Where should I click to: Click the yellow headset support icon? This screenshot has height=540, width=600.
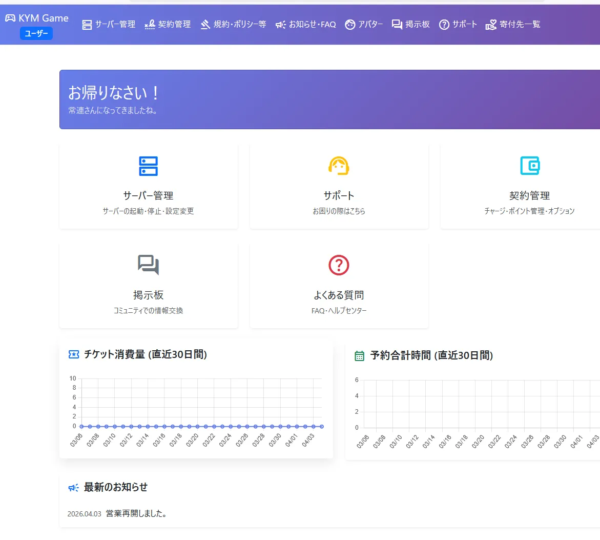tap(339, 166)
